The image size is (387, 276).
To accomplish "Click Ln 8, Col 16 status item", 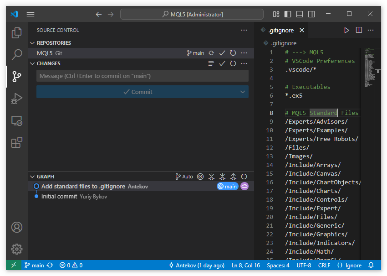I will (245, 265).
